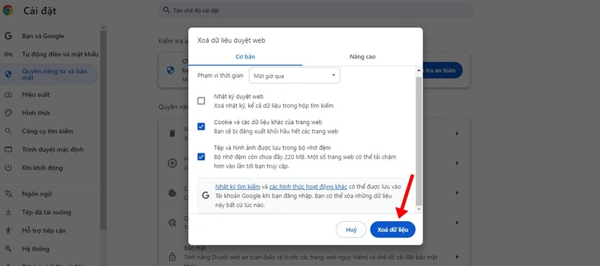Open the Phạm vi thời gian dropdown
This screenshot has width=600, height=266.
[295, 76]
